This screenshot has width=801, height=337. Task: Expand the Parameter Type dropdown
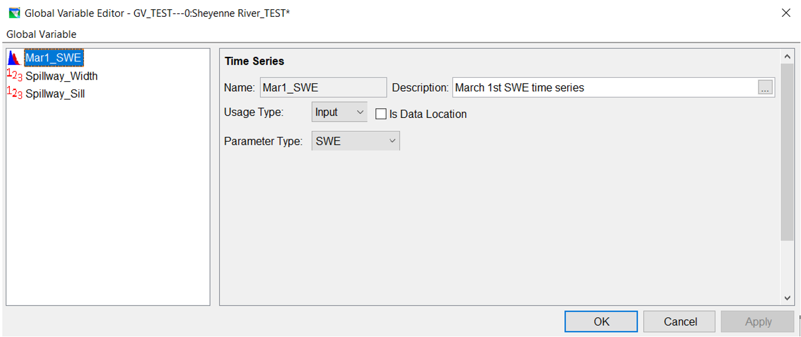[355, 141]
